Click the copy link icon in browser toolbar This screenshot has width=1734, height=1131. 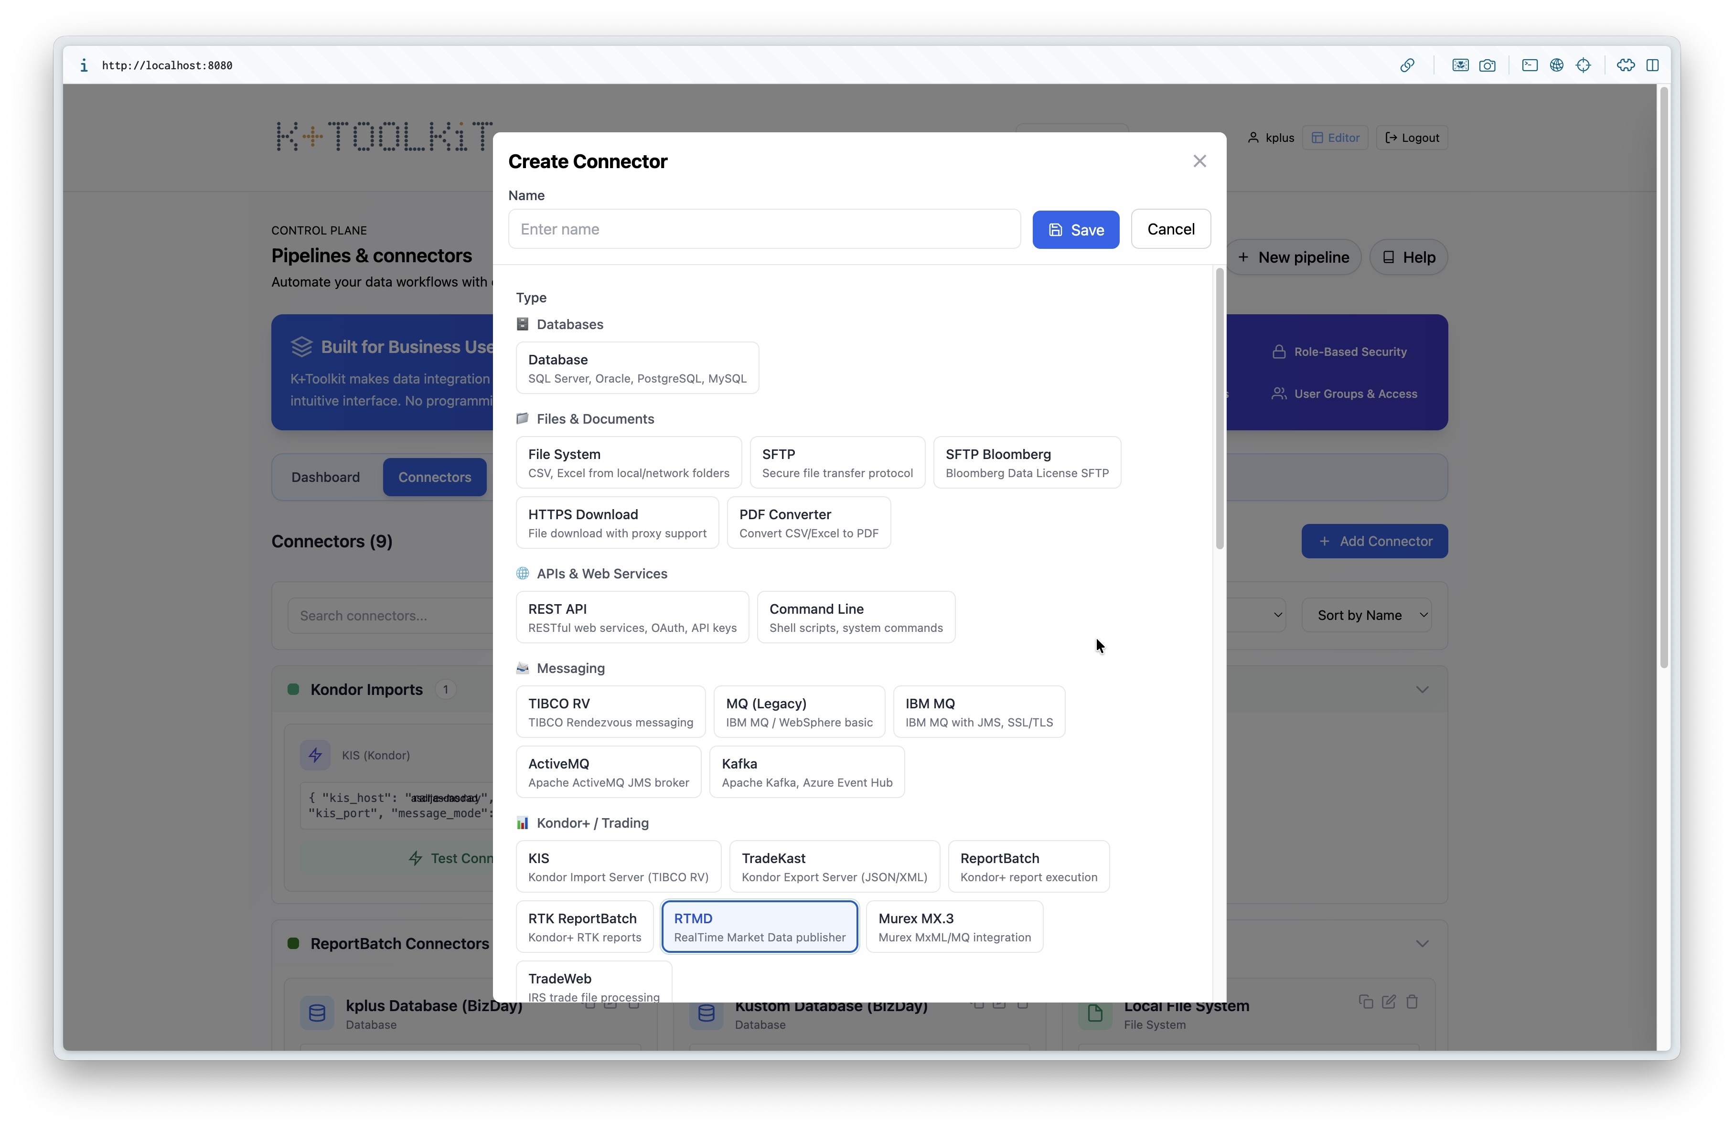(x=1407, y=65)
